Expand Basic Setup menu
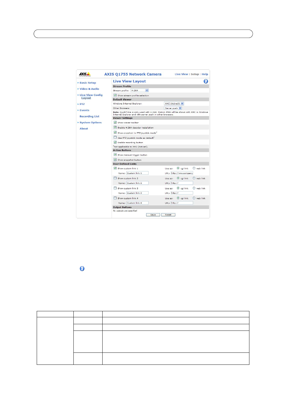This screenshot has width=287, height=406. coord(88,83)
